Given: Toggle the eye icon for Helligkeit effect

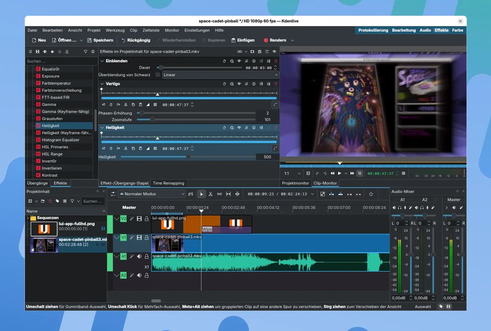Looking at the screenshot, I should tap(239, 127).
